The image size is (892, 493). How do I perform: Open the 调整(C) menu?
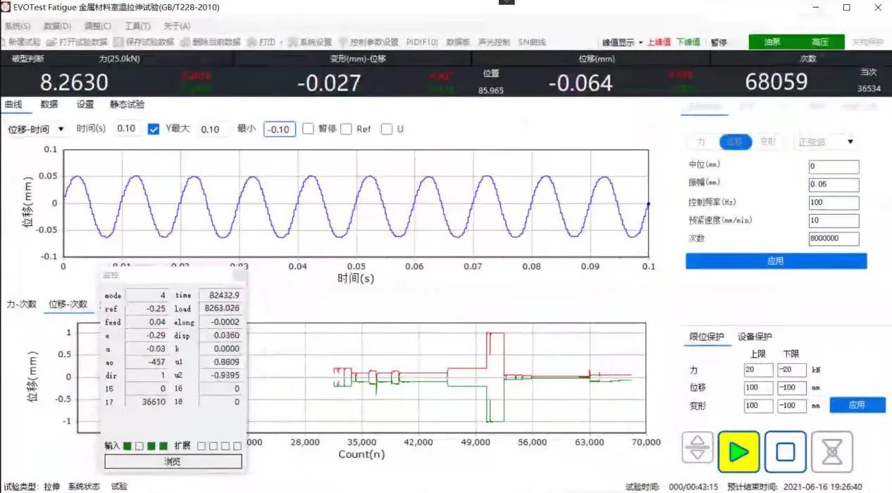point(98,26)
